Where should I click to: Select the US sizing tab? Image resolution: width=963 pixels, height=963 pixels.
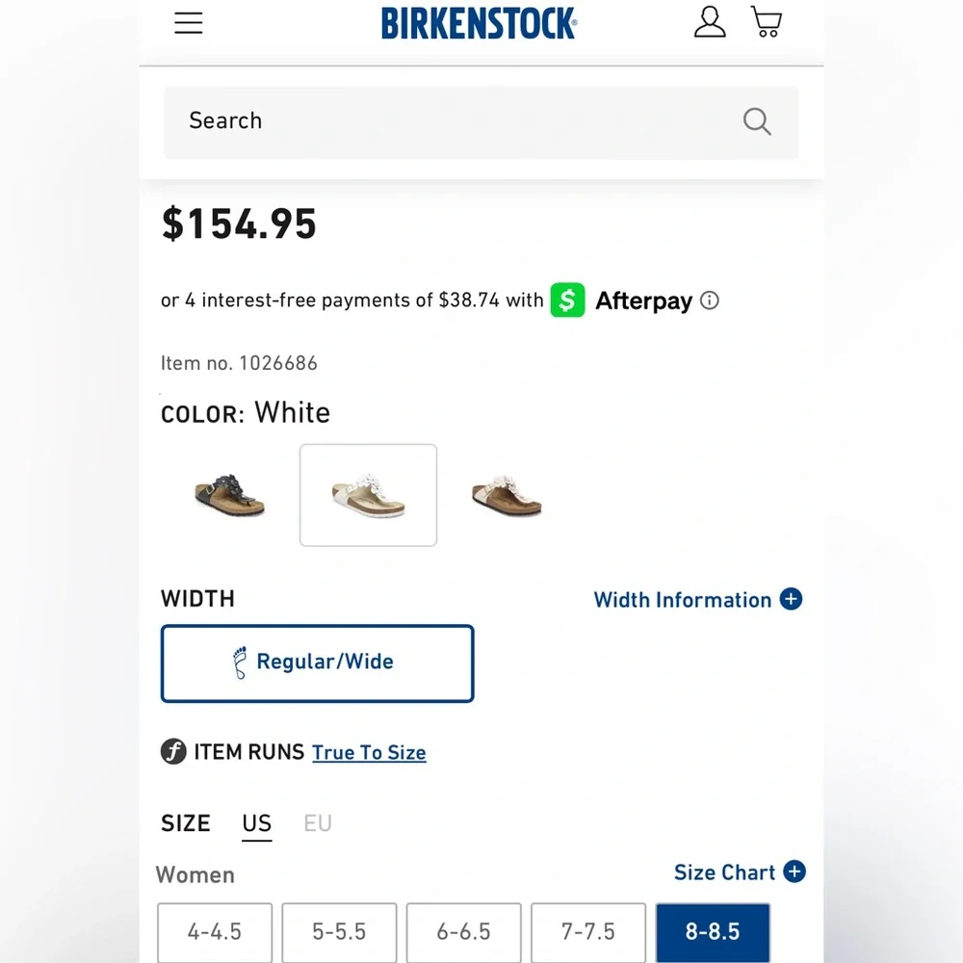[256, 823]
